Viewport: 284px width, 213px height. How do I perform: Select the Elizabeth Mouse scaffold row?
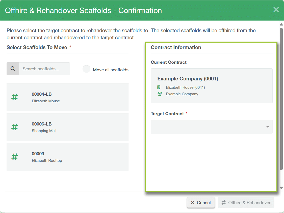(67, 97)
